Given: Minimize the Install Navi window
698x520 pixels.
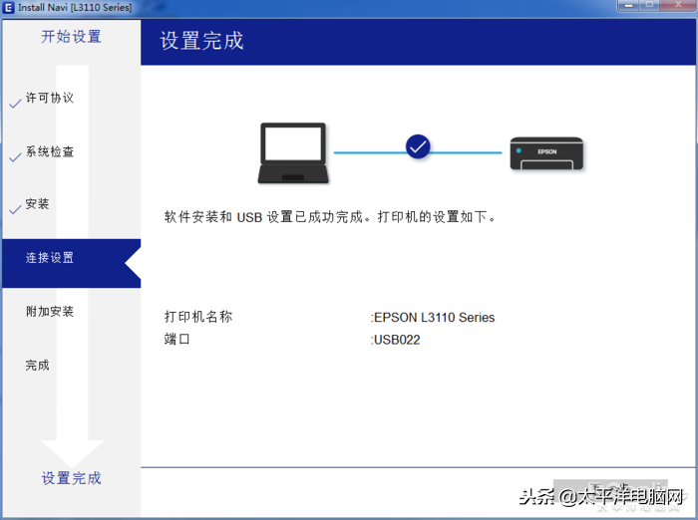Looking at the screenshot, I should tap(629, 5).
